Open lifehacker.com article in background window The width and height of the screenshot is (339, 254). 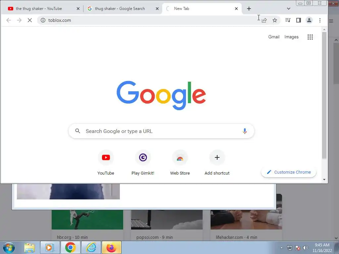(x=246, y=225)
